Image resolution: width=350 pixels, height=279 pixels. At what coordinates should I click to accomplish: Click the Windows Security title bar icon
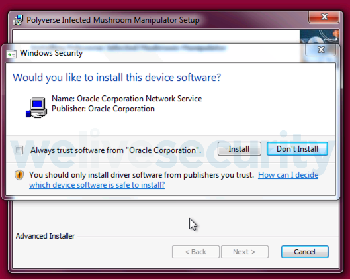(x=11, y=54)
